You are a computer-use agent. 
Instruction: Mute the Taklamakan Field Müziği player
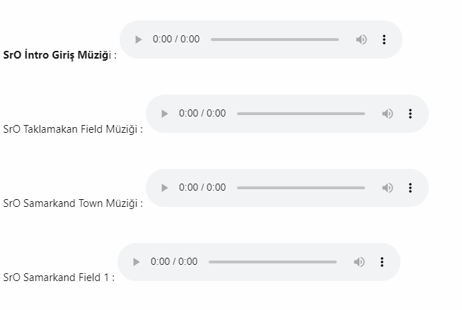click(x=388, y=114)
